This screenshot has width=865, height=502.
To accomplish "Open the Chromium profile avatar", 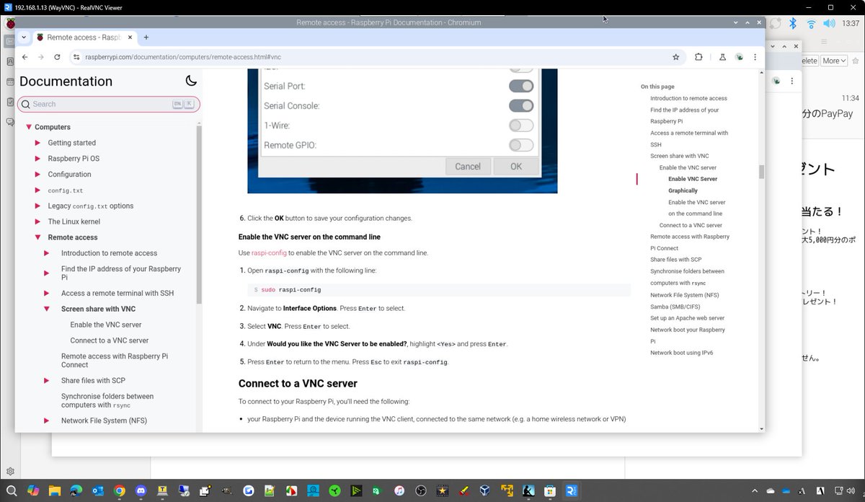I will [x=739, y=57].
